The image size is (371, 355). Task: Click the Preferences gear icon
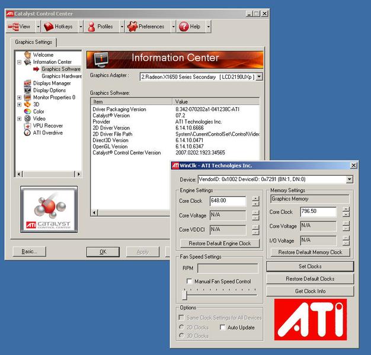click(132, 26)
